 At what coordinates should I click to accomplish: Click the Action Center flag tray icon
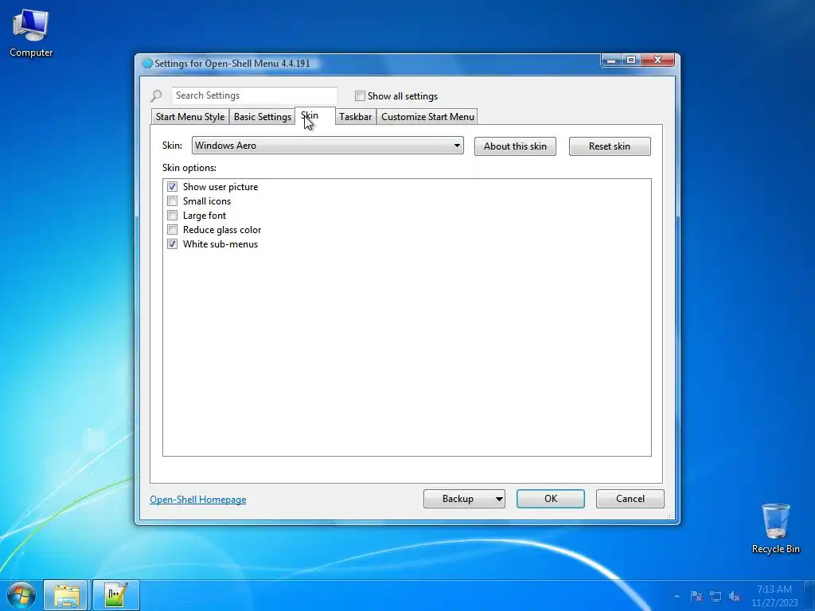[x=696, y=596]
